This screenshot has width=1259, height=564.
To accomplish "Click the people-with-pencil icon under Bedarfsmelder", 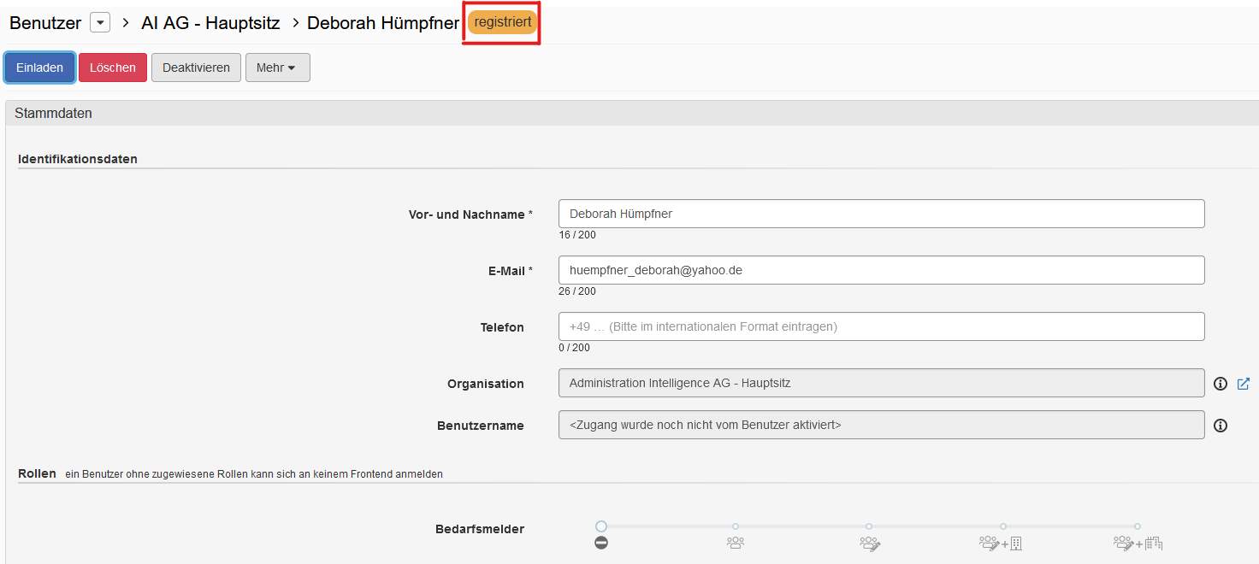I will coord(870,543).
